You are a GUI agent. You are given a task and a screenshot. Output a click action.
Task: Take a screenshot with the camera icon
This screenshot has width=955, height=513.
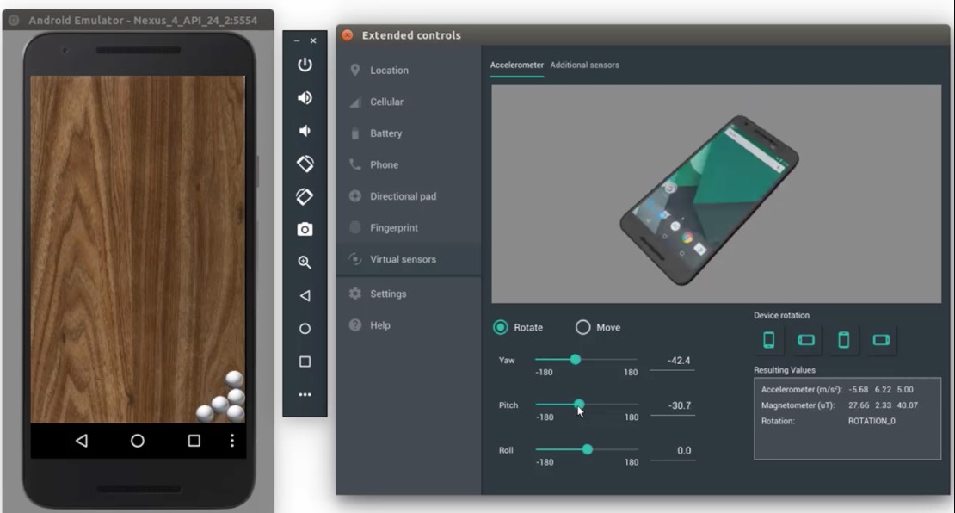coord(305,229)
